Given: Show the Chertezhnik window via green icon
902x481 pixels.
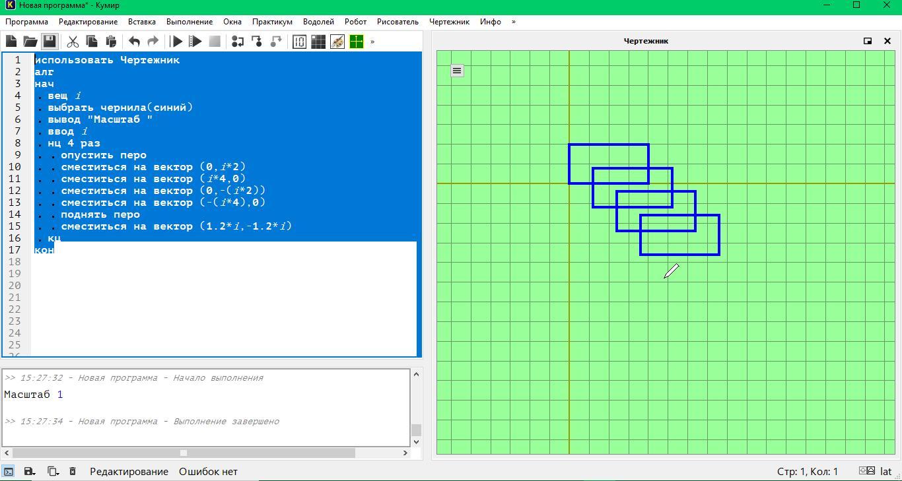Looking at the screenshot, I should click(x=357, y=42).
